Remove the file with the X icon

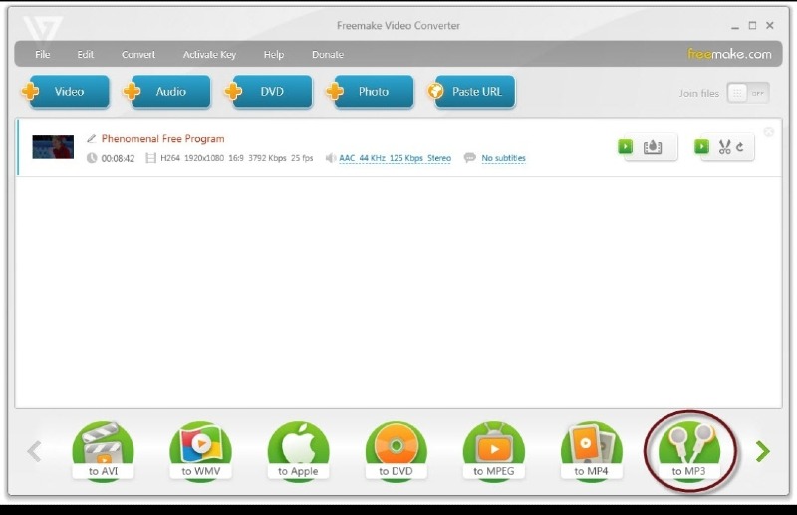[x=768, y=132]
